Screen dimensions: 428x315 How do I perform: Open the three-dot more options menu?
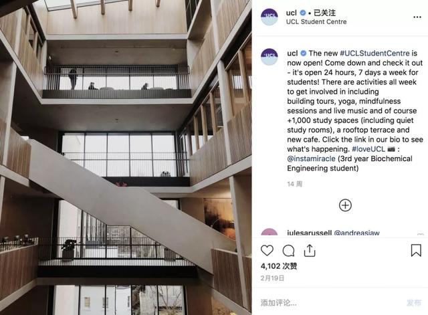[417, 17]
